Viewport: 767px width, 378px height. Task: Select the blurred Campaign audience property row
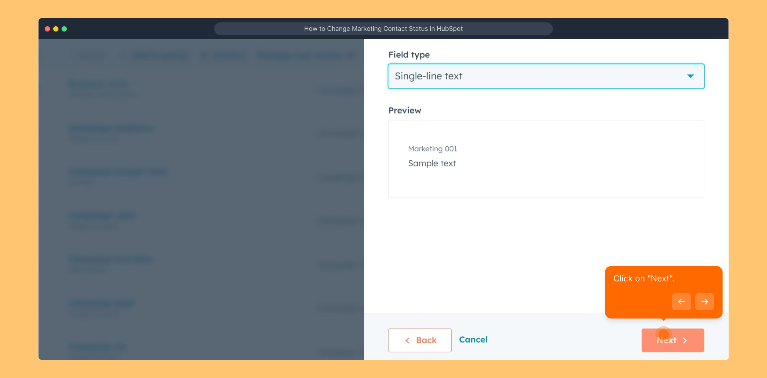(111, 128)
